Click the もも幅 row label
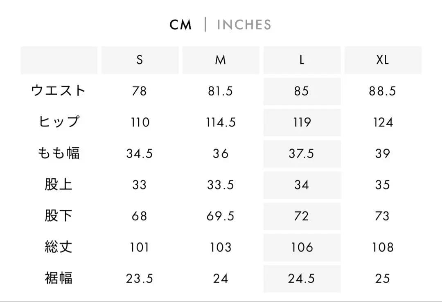442x302 pixels. [x=59, y=153]
